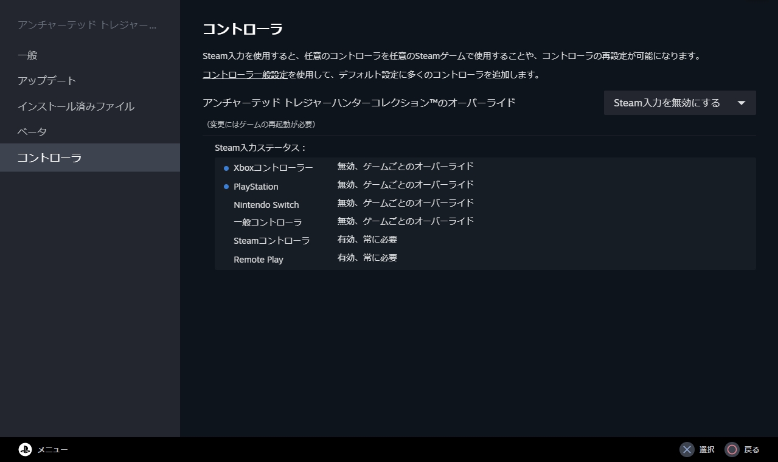Image resolution: width=778 pixels, height=462 pixels.
Task: Select the Nintendo Switch status row
Action: point(266,205)
